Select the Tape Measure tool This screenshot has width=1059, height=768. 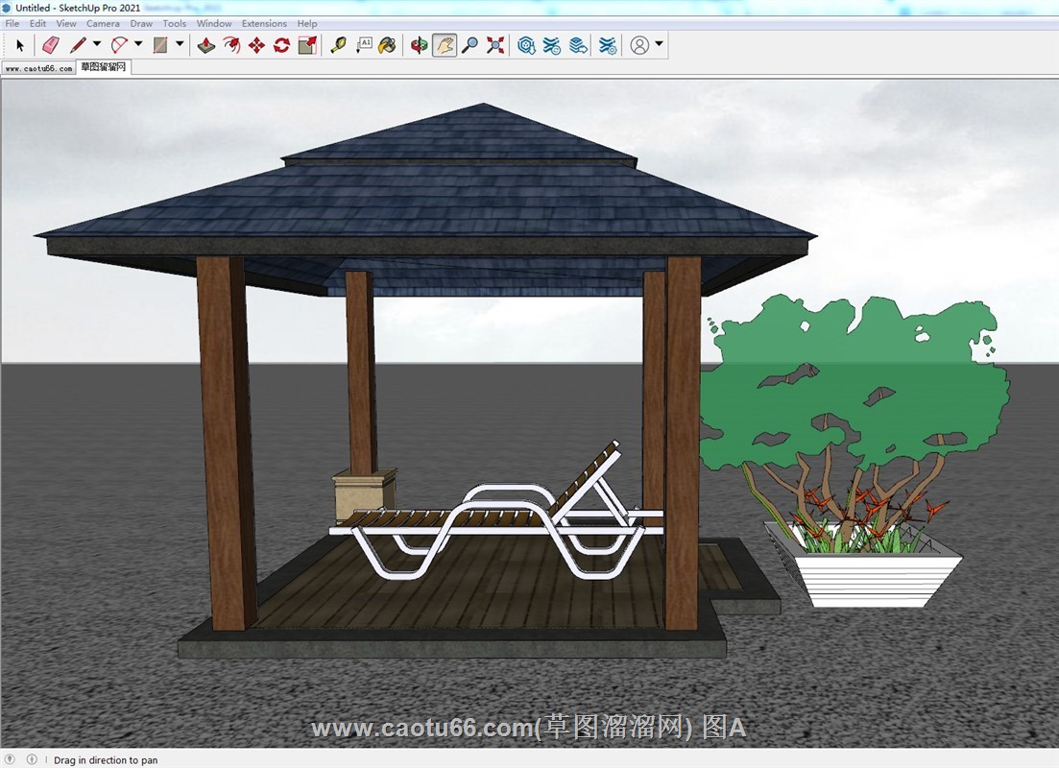[338, 45]
